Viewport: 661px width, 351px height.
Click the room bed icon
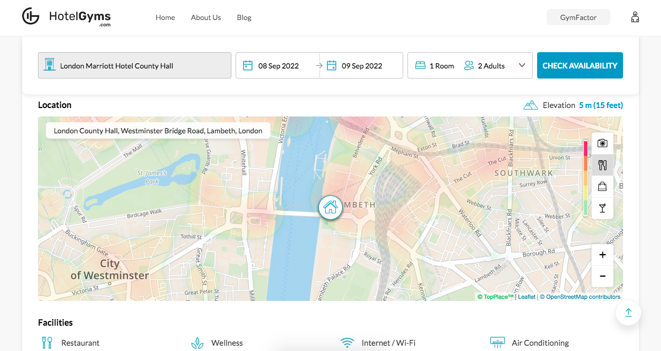pyautogui.click(x=420, y=66)
